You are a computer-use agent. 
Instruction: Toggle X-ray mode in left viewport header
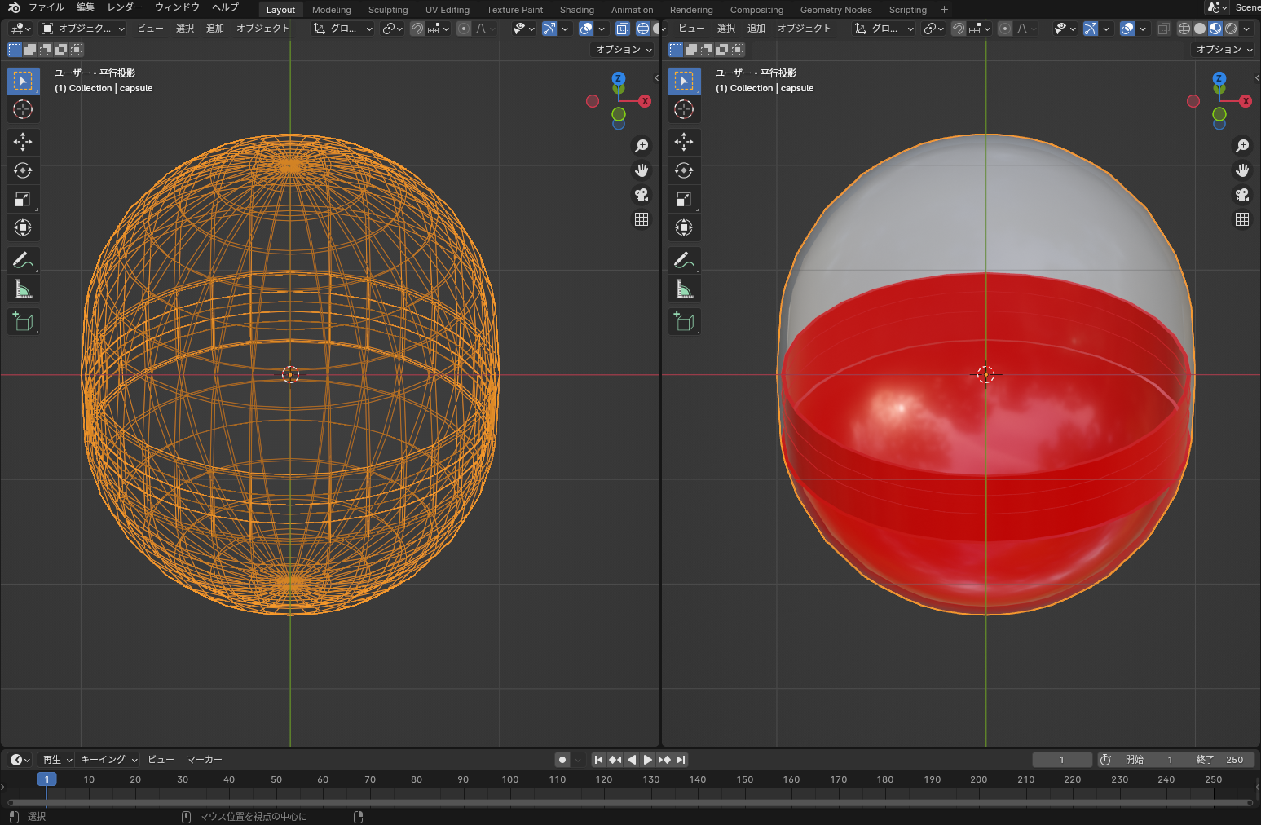coord(623,29)
